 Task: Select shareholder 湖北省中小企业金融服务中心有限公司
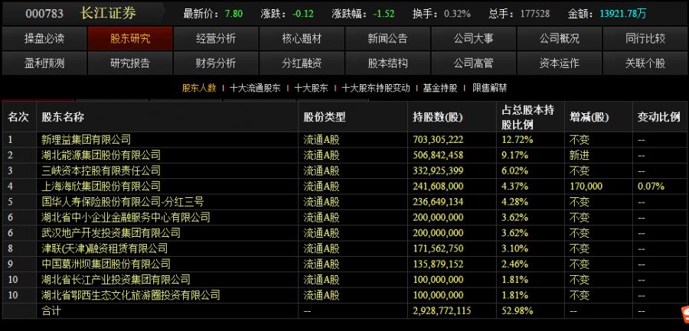point(126,217)
